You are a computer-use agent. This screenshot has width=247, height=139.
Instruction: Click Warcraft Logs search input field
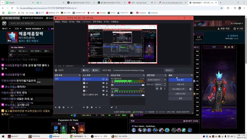point(32,23)
